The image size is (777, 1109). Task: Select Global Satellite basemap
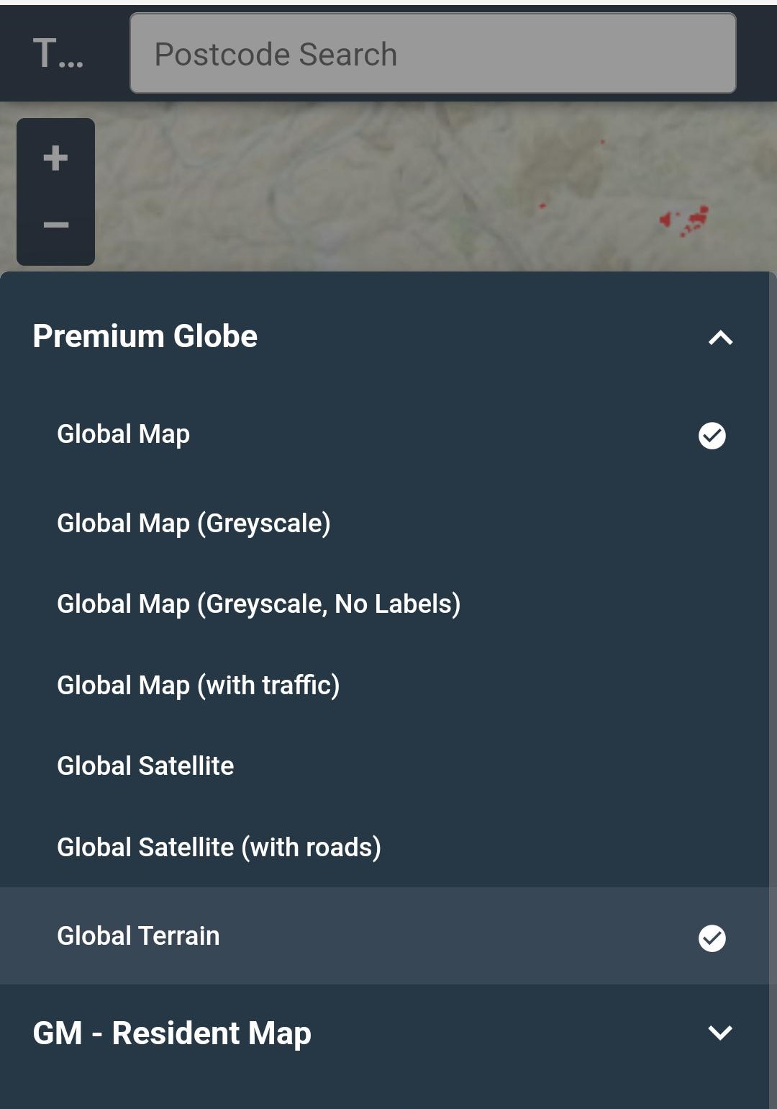coord(384,765)
